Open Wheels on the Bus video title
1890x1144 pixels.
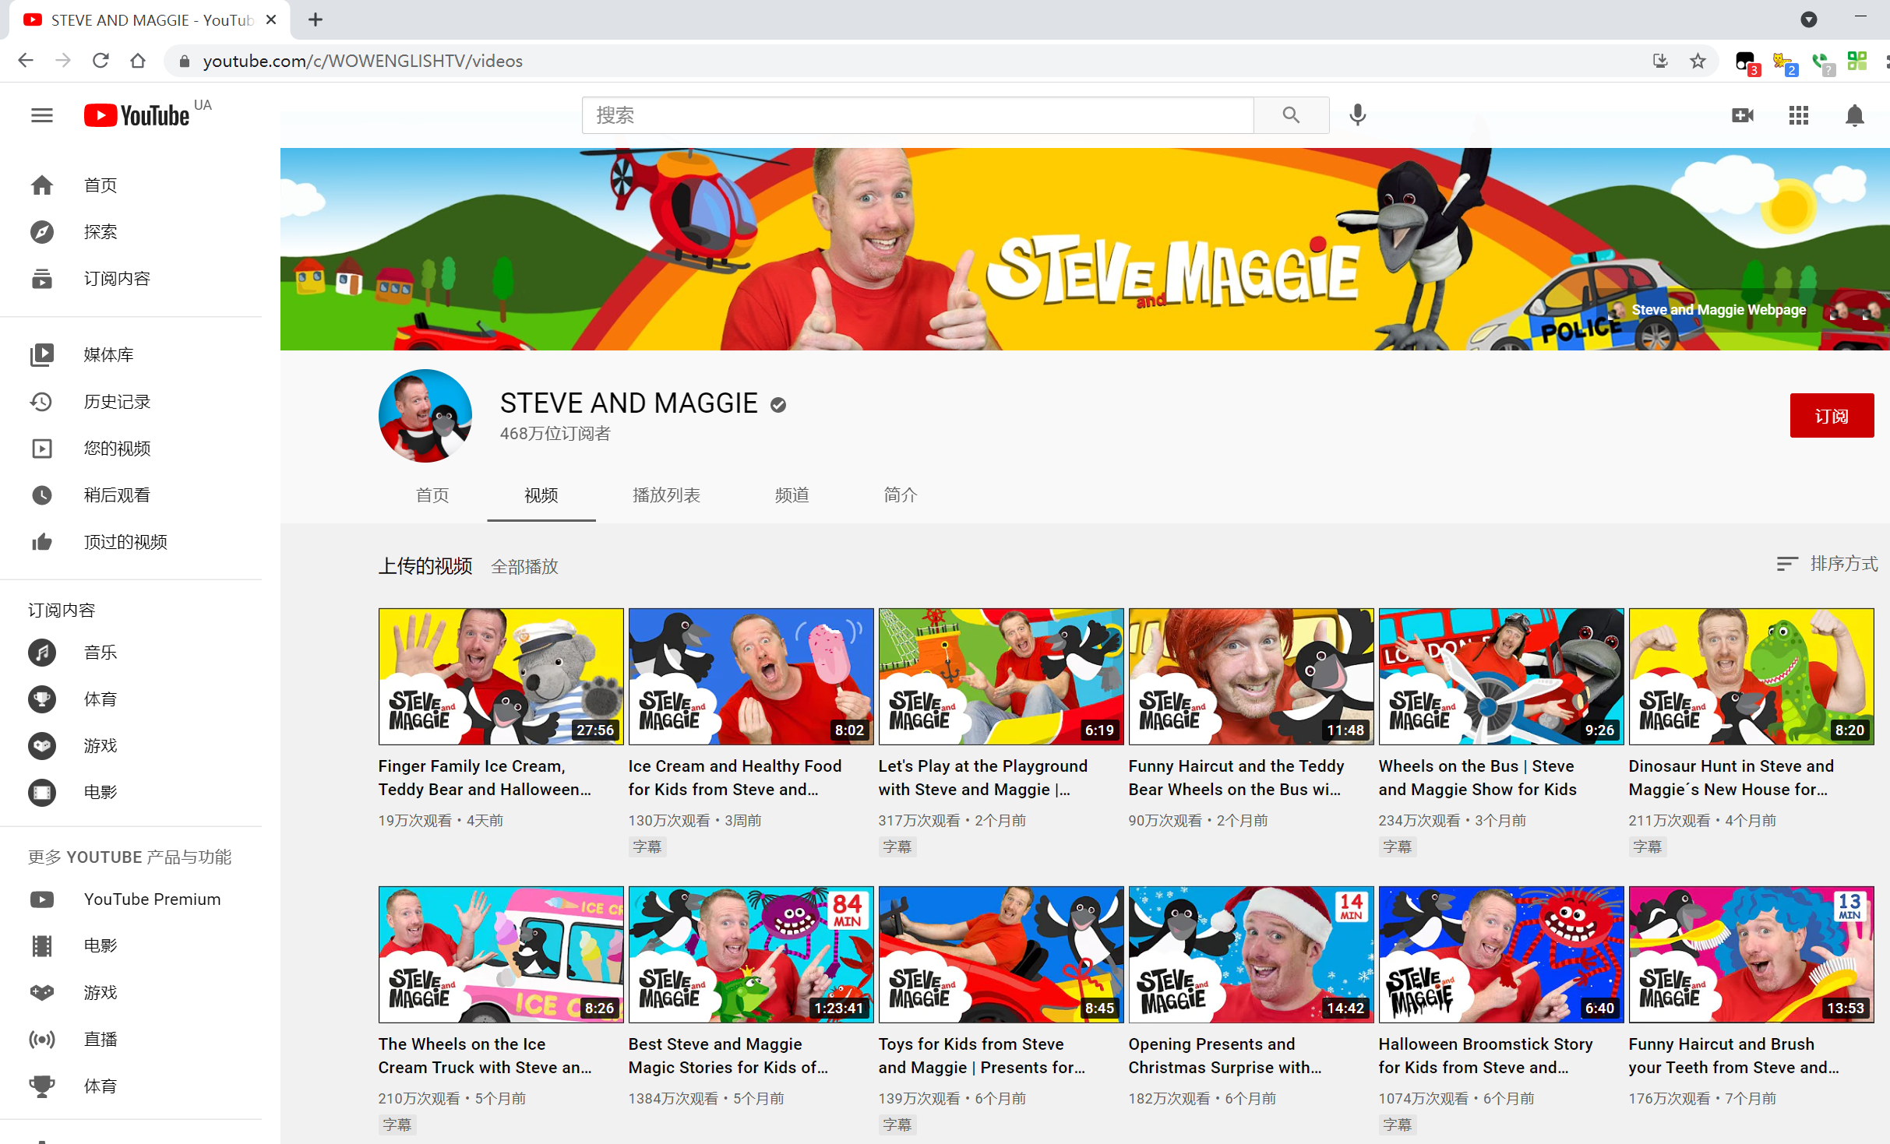click(1478, 778)
